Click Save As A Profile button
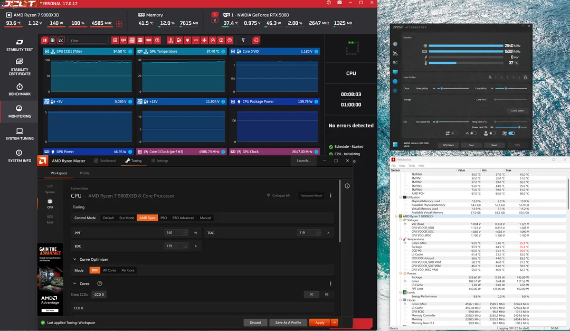Screen dimensions: 570x331 click(288, 323)
